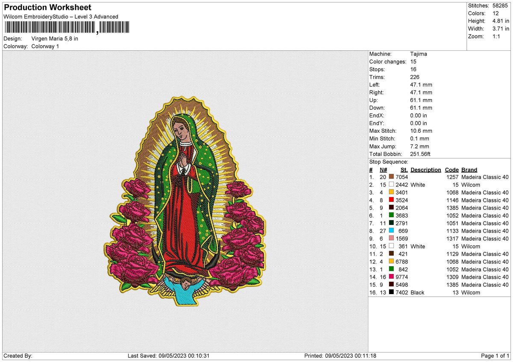Select the maroon chip for stop 15 (5498)
The width and height of the screenshot is (513, 362).
pos(391,285)
